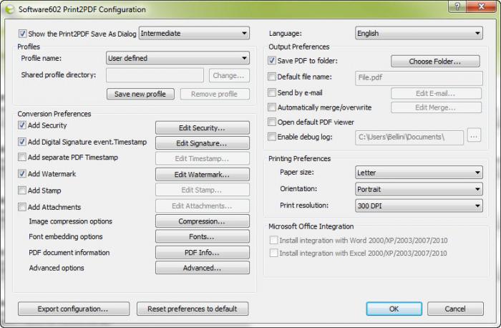
Task: Click Export configuration button
Action: pyautogui.click(x=74, y=309)
